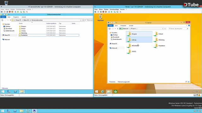
Task: Expand the address bar dropdown in Dokumentenordner window
Action: tap(81, 20)
